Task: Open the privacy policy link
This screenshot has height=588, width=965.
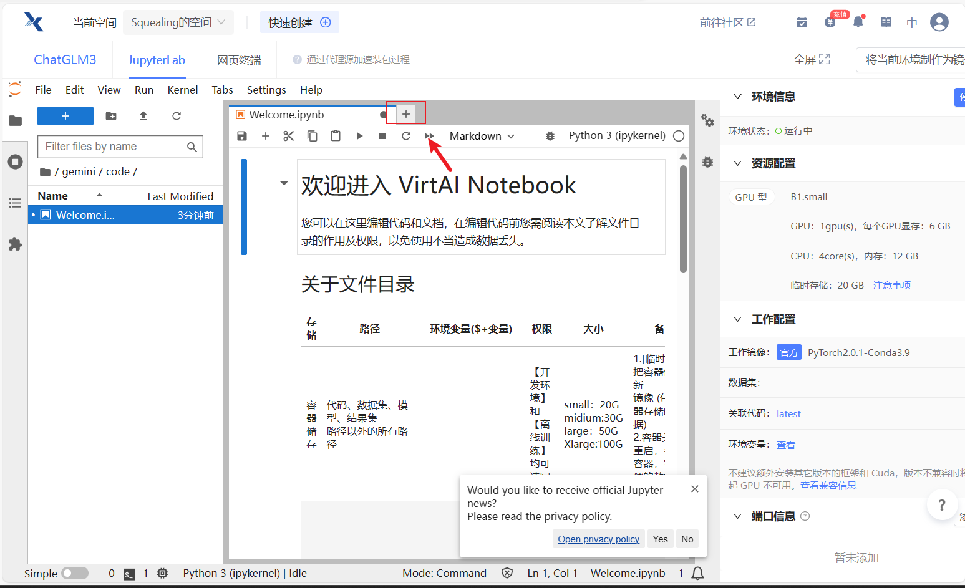Action: pos(598,539)
